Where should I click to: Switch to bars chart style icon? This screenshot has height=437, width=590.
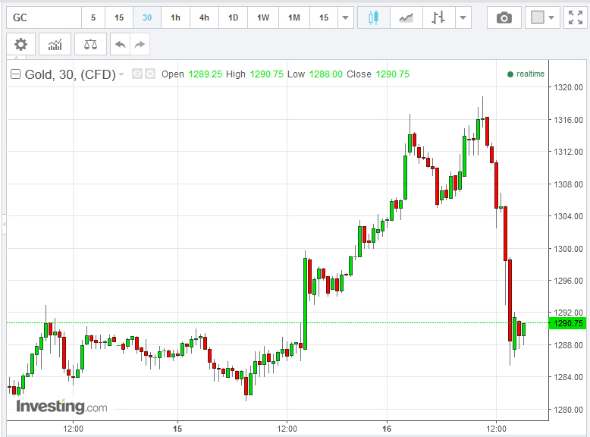438,17
